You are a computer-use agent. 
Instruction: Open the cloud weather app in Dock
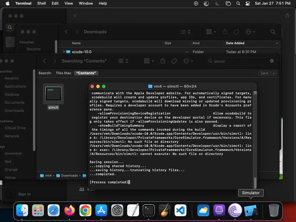pos(203,210)
